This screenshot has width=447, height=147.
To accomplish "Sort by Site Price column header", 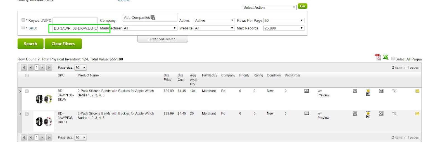I will (167, 78).
